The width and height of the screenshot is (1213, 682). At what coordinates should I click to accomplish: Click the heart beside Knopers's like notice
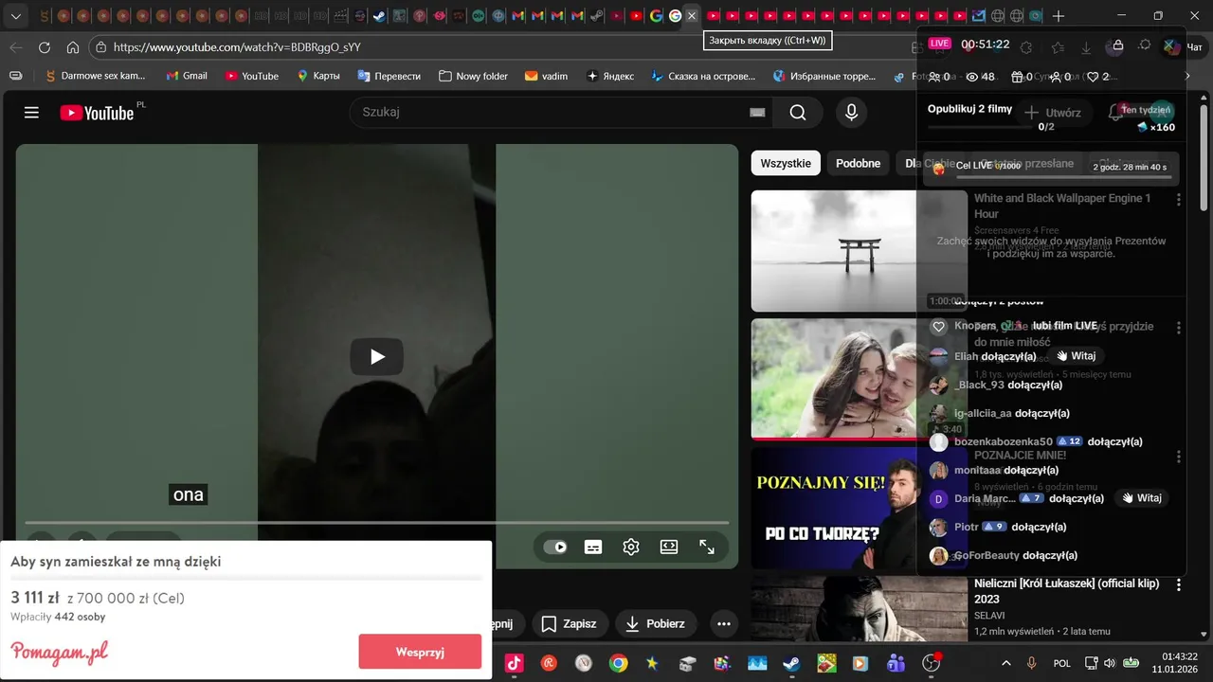[x=939, y=327]
